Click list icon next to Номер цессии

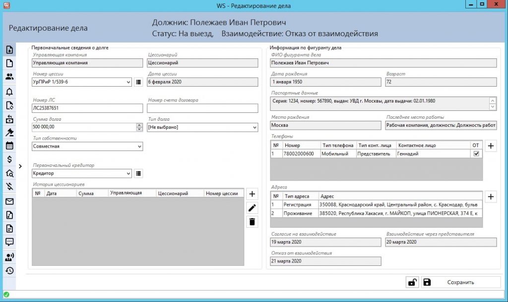138,82
